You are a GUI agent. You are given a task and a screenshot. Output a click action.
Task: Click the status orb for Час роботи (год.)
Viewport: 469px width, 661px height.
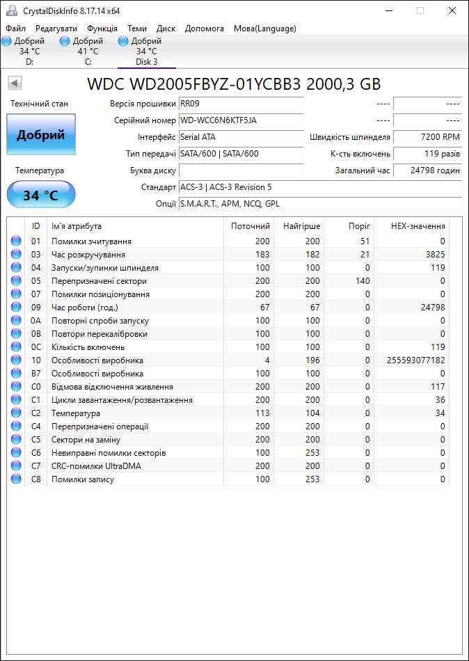(x=16, y=308)
